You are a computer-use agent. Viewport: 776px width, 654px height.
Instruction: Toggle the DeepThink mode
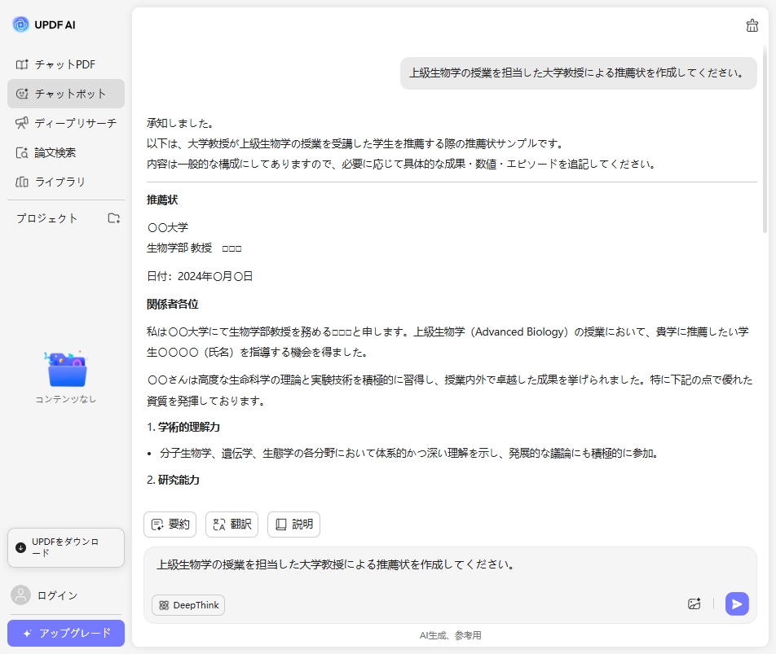(188, 605)
